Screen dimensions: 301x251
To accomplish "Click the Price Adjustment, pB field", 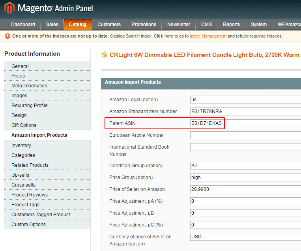I will [245, 213].
